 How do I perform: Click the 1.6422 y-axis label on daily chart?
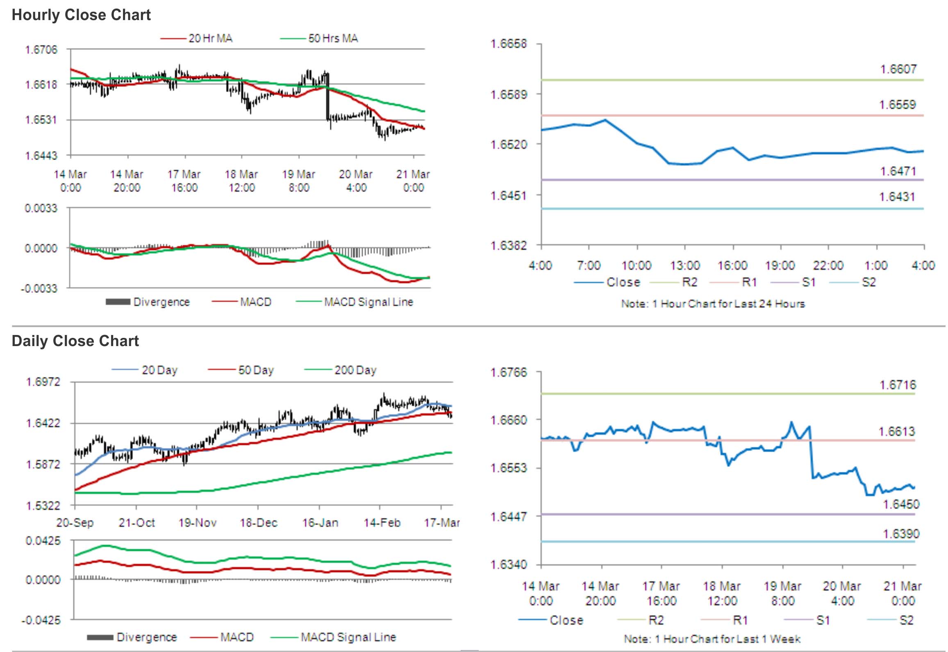coord(43,423)
